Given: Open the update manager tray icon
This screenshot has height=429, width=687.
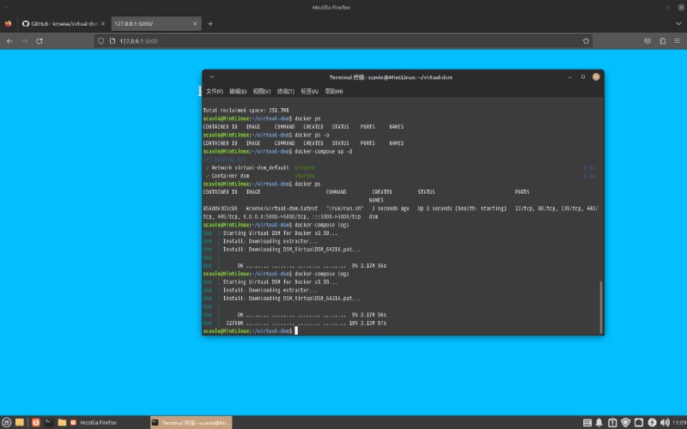Looking at the screenshot, I should (612, 423).
